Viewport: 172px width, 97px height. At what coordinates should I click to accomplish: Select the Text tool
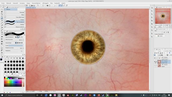pos(2,53)
